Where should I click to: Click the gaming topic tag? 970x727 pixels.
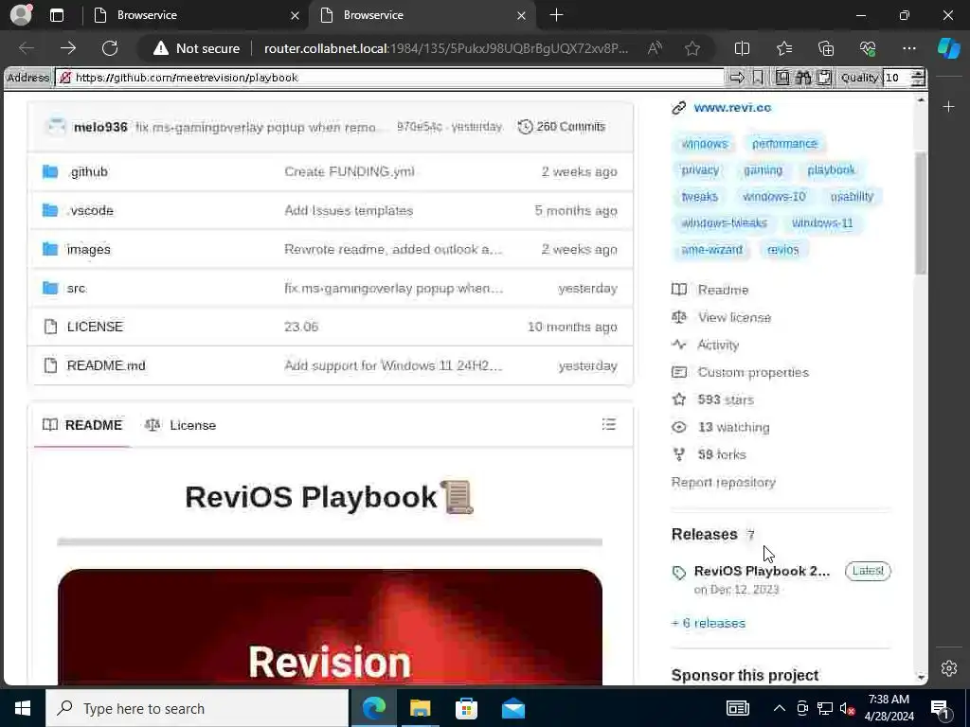(763, 170)
